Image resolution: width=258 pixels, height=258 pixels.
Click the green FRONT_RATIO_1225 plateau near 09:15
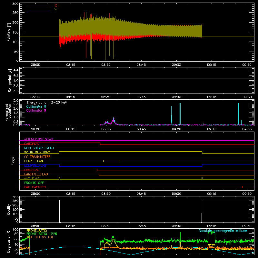[x=212, y=233]
